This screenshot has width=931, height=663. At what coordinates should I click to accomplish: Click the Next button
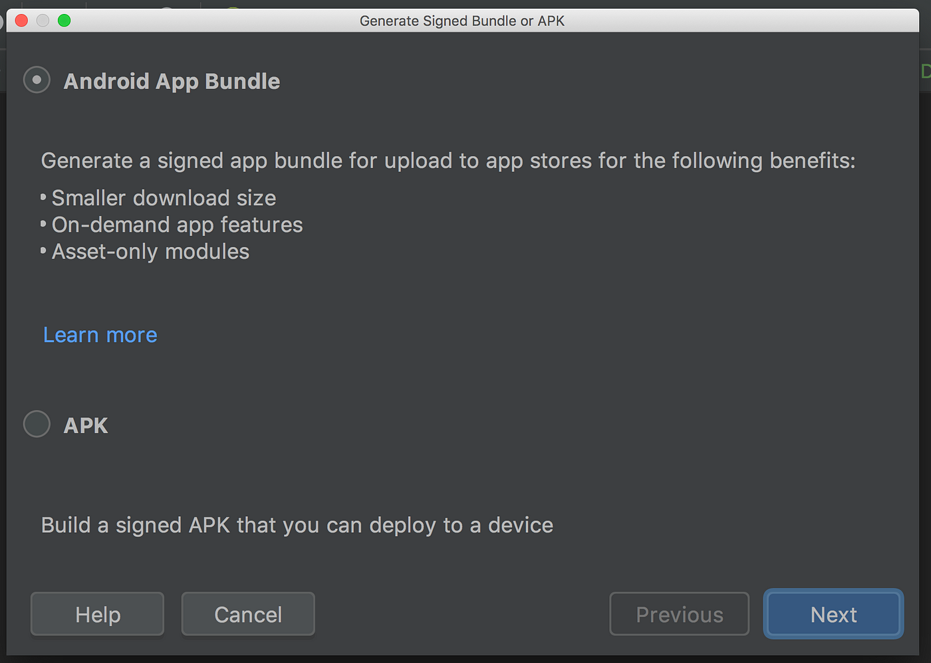coord(833,614)
